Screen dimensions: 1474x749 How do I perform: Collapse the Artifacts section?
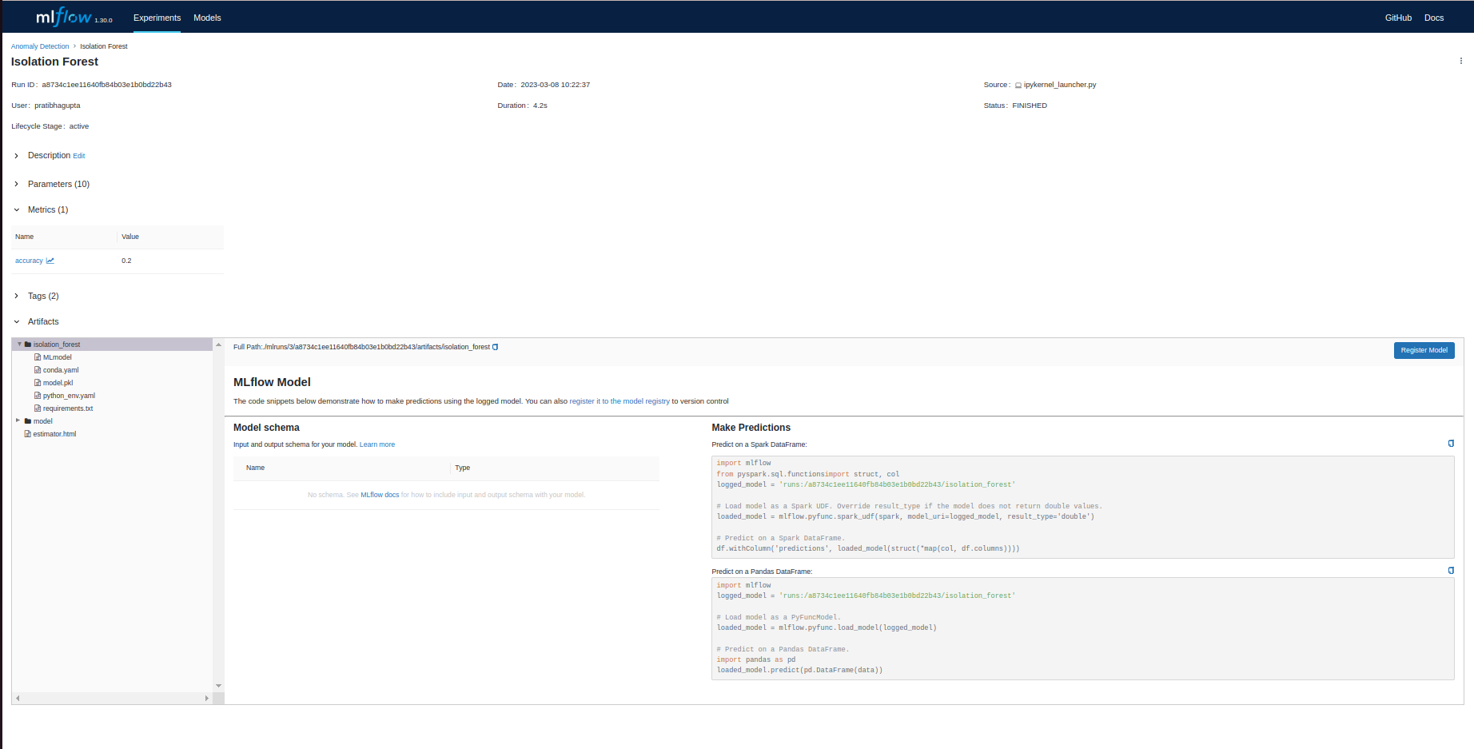(16, 321)
